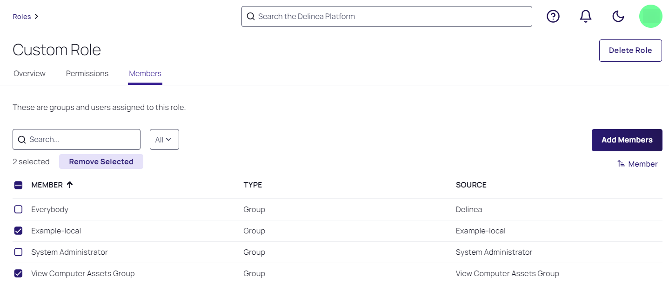Click the MEMBER column sort arrow

70,185
